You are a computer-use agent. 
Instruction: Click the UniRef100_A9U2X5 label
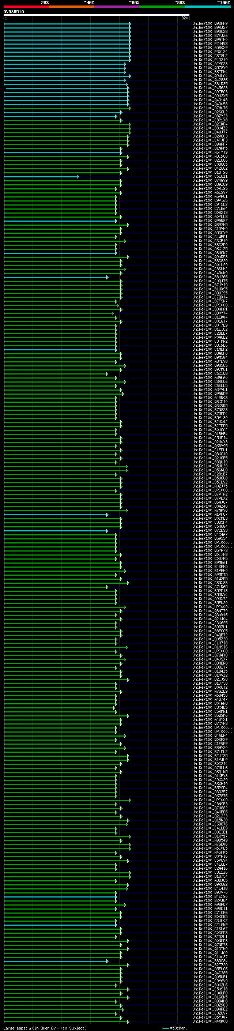(x=210, y=96)
